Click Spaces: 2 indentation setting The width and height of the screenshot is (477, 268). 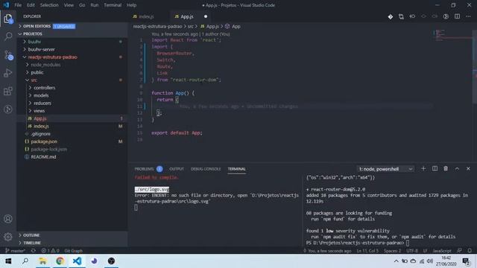[x=393, y=251]
